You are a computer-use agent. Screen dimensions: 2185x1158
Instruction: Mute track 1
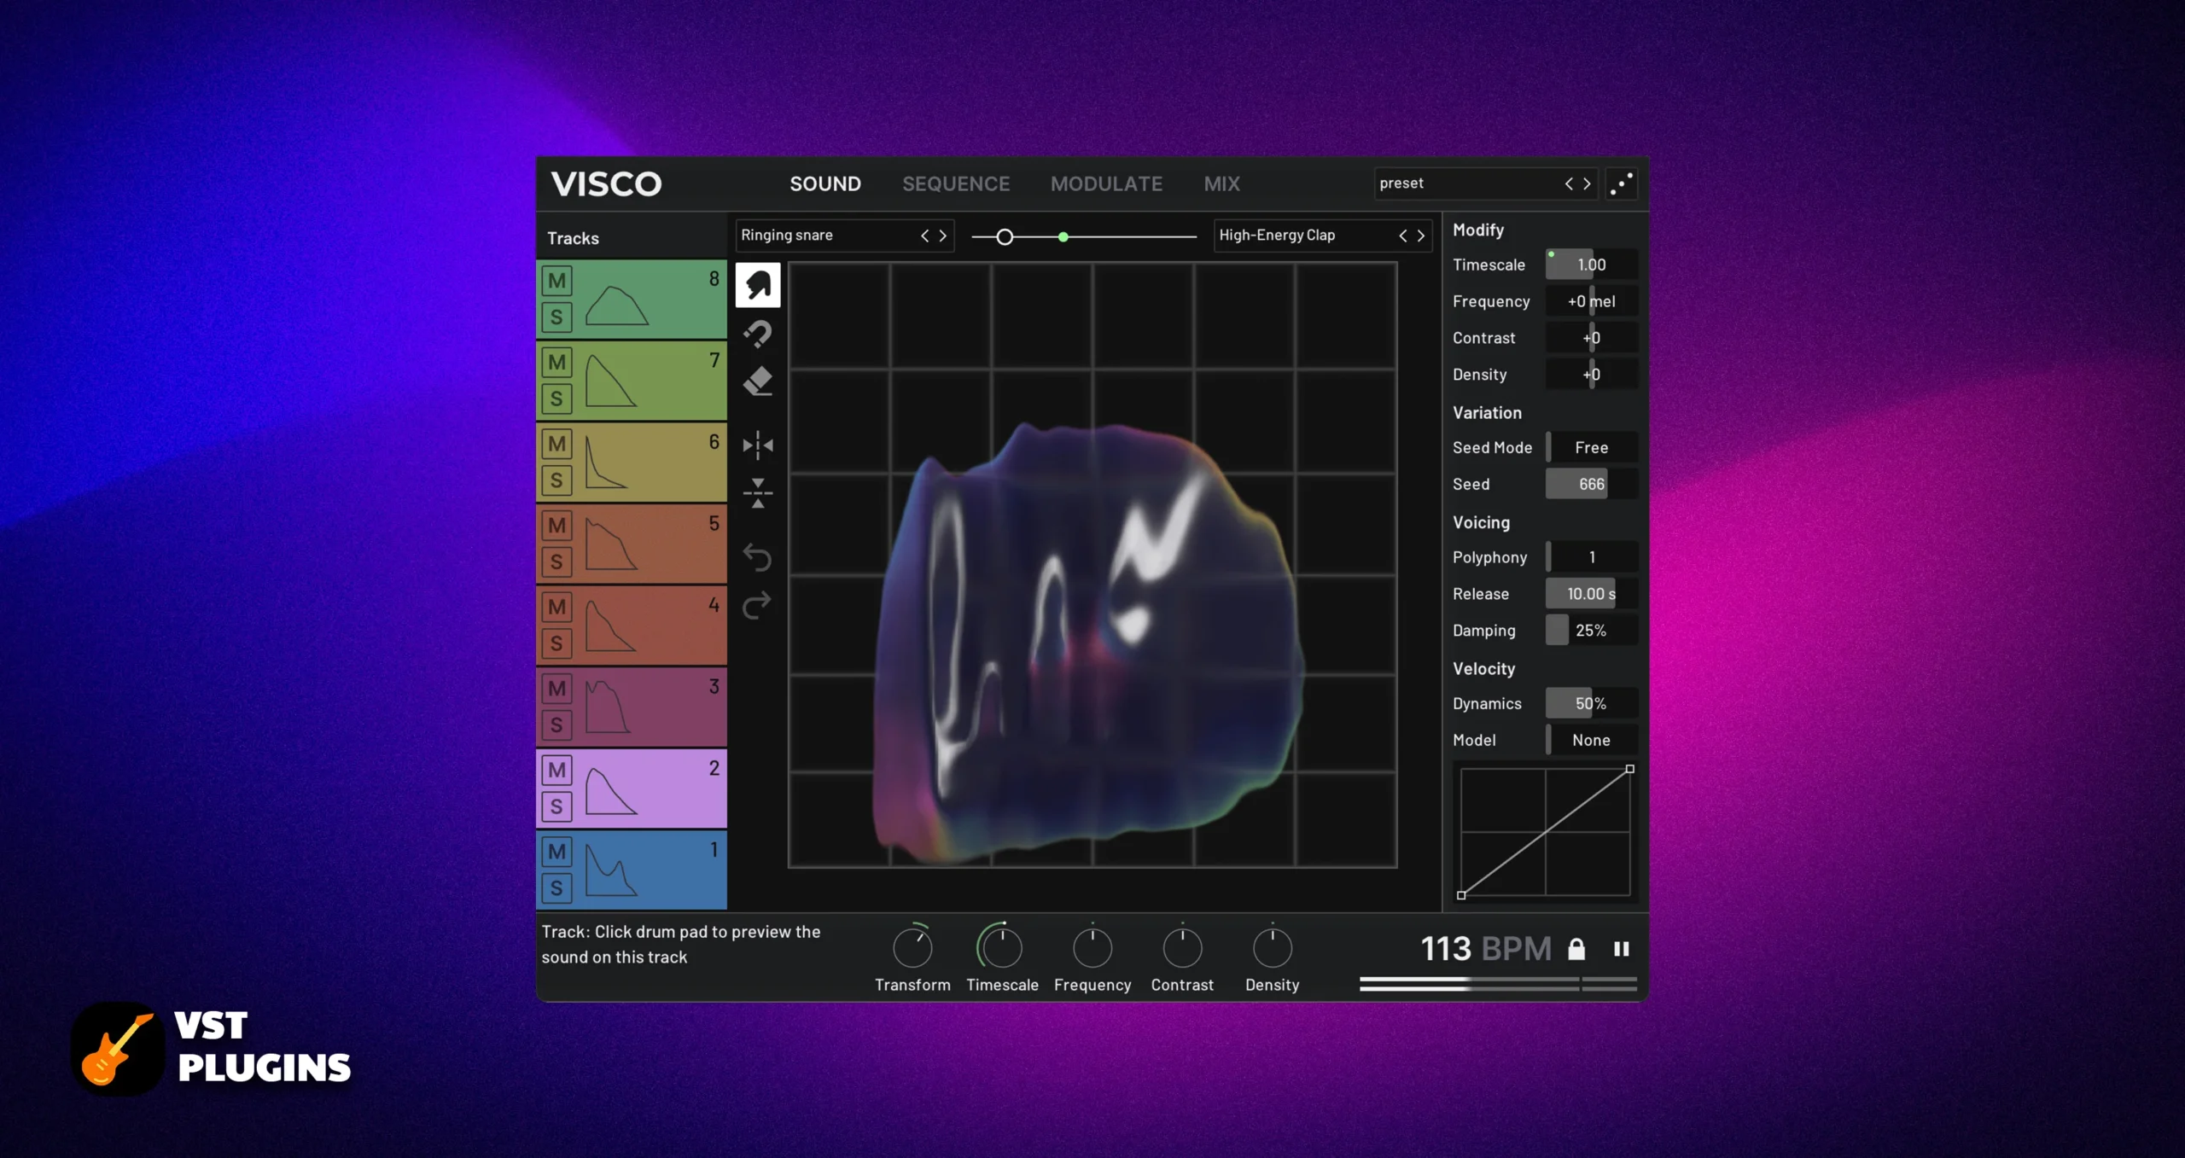(556, 851)
